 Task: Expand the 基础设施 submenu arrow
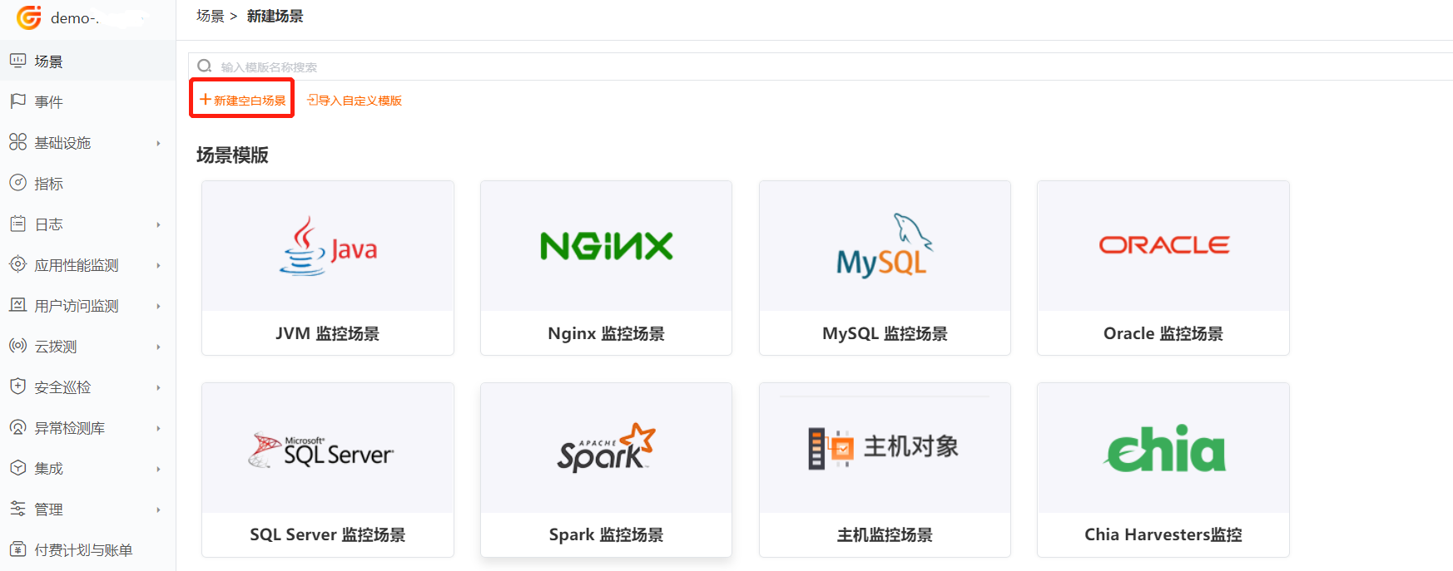click(158, 143)
